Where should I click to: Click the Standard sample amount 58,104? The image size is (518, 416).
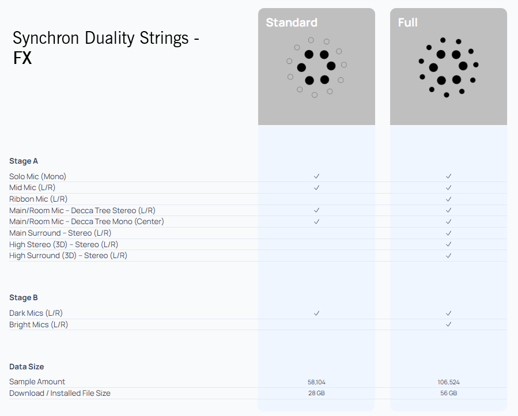[x=316, y=382]
